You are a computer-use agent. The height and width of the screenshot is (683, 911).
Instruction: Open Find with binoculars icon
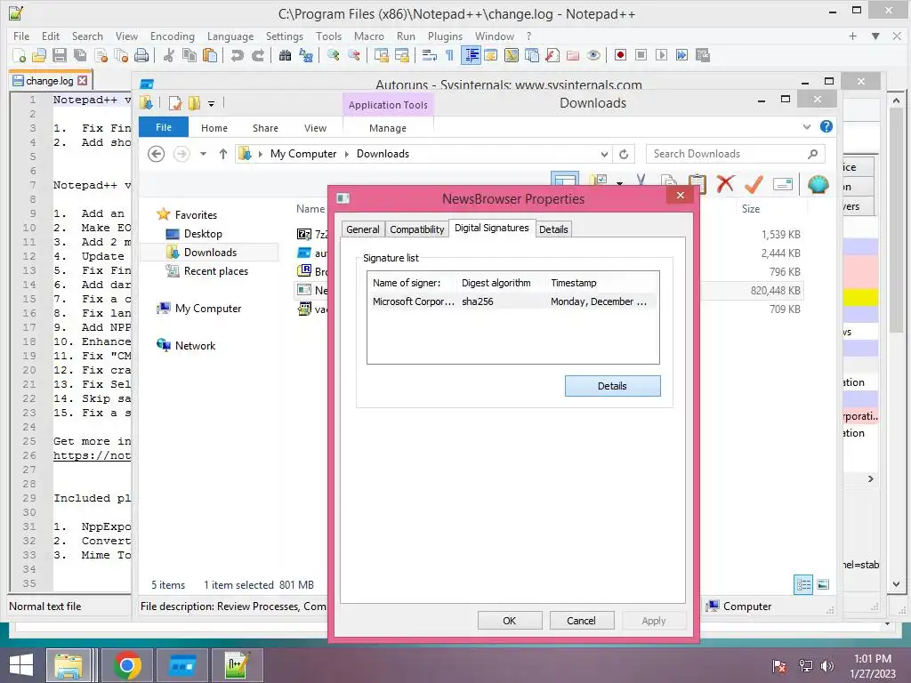click(x=285, y=55)
